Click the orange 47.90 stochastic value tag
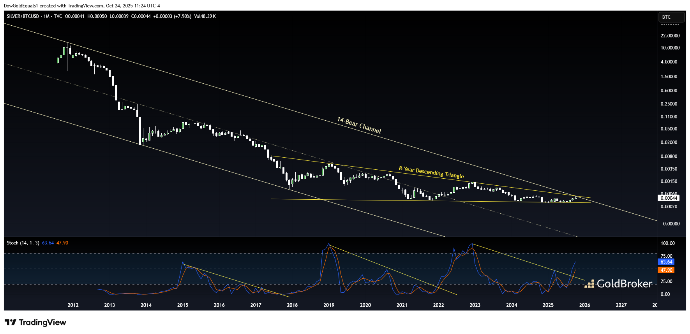Viewport: 690px width, 334px height. [x=666, y=270]
